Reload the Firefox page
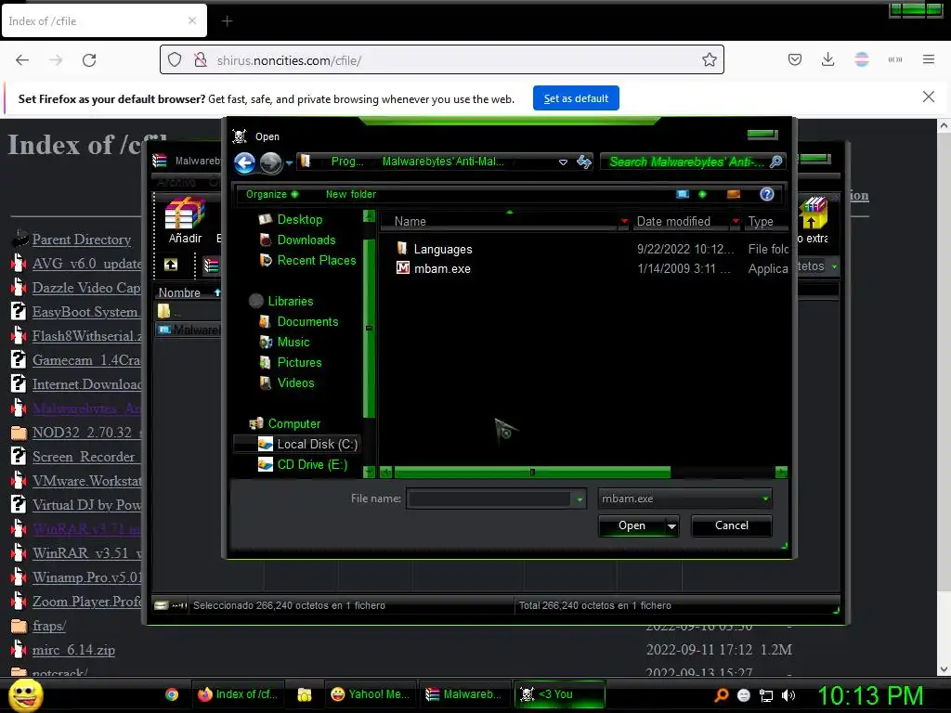This screenshot has width=951, height=713. tap(89, 60)
